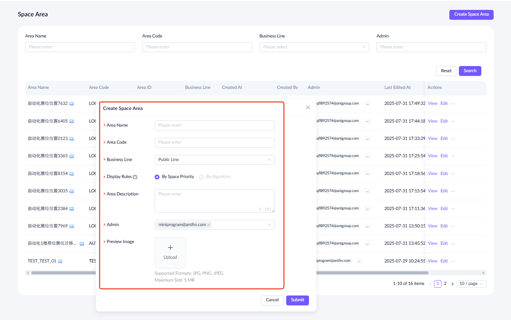Click image icon beside 自动化展位位置7632
The image size is (511, 320).
point(72,104)
